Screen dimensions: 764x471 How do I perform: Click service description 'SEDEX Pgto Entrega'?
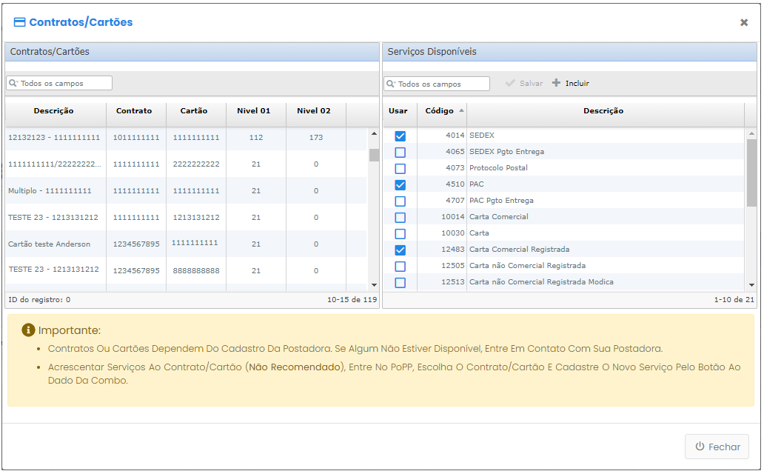pyautogui.click(x=506, y=152)
